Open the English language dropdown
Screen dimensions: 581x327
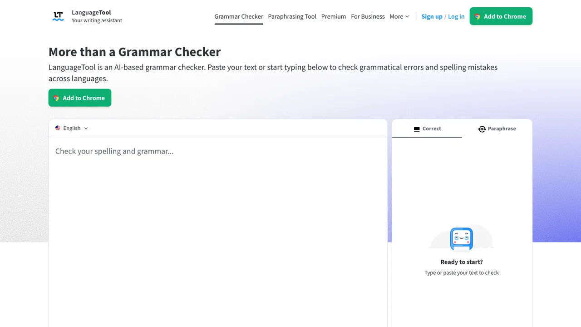pyautogui.click(x=72, y=128)
